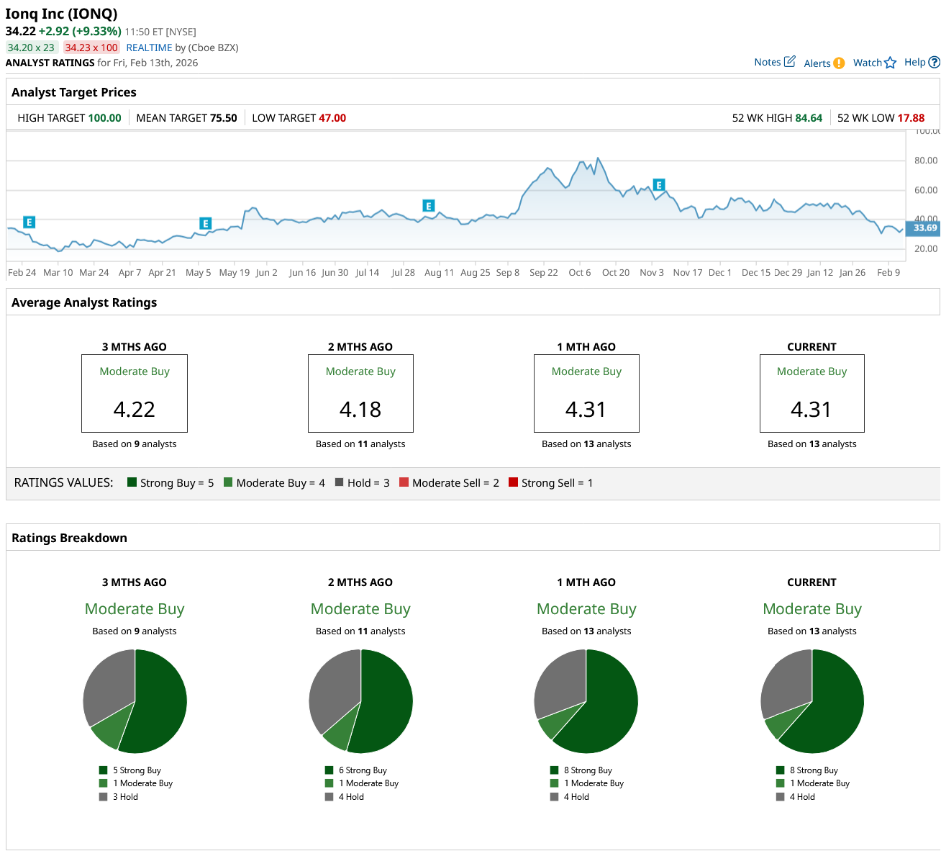Click the earnings E marker near Aug 11
The image size is (941, 851).
tap(428, 205)
